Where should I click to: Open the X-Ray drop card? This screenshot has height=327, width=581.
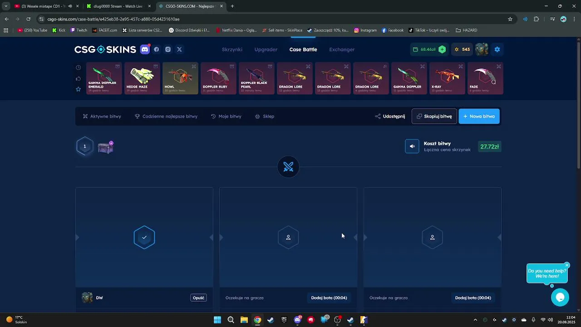click(x=447, y=78)
